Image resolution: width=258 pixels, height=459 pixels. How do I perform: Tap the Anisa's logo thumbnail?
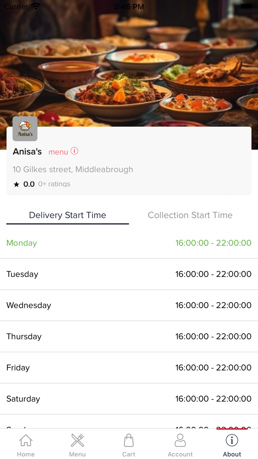pos(25,129)
